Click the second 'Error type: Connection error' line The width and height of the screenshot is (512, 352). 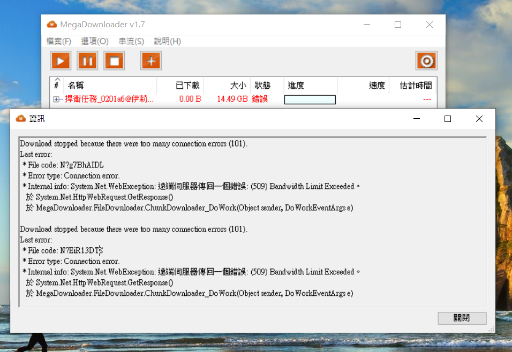[x=71, y=261]
